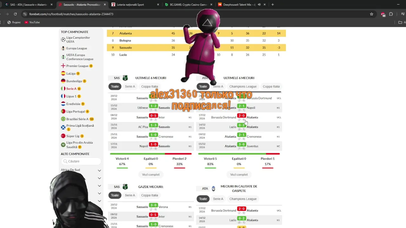Click the search magnifier in Căutare box
This screenshot has height=228, width=406.
pos(65,161)
